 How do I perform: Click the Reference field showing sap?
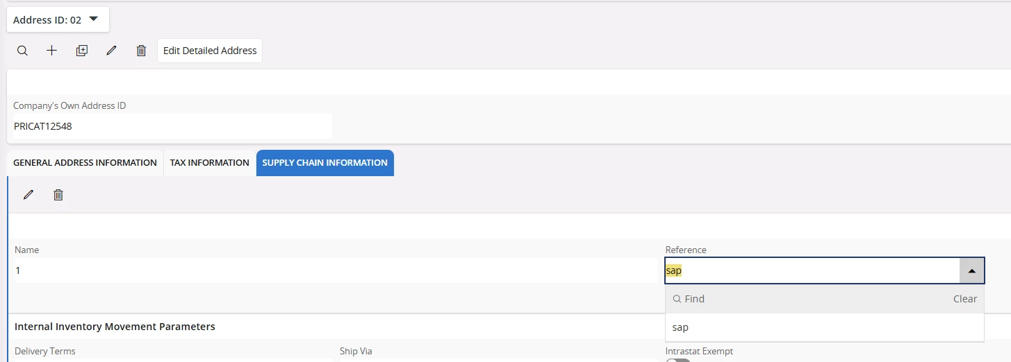pyautogui.click(x=812, y=271)
